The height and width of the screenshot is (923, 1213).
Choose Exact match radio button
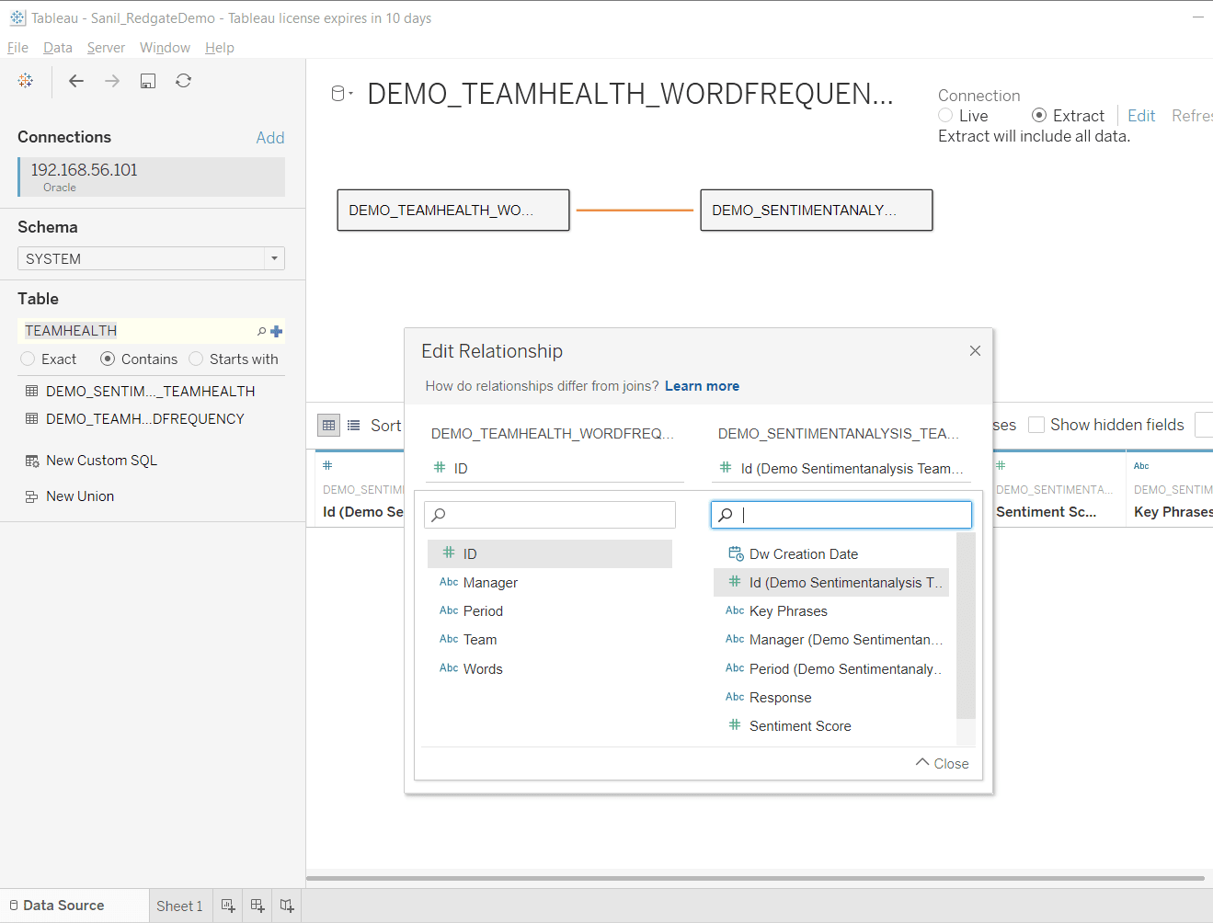28,359
